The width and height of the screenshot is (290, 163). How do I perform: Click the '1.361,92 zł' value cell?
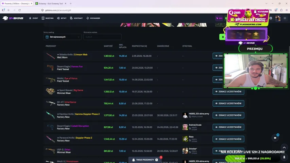click(109, 56)
